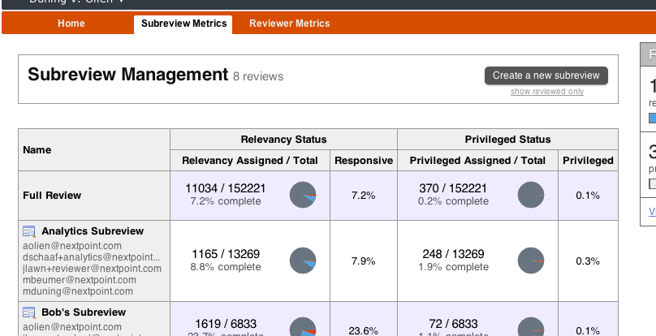Click mduning@nextpoint.com email
The height and width of the screenshot is (336, 656).
78,291
